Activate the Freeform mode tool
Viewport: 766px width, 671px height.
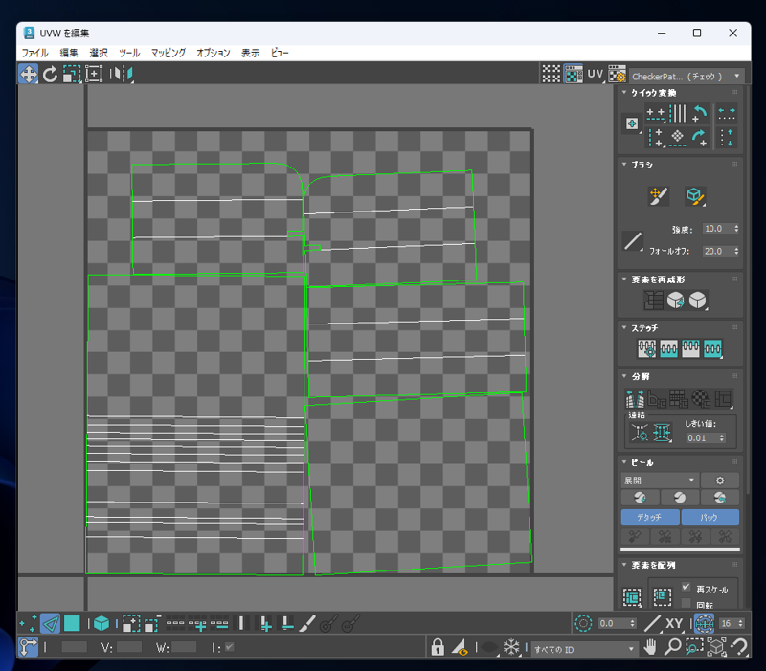point(94,75)
